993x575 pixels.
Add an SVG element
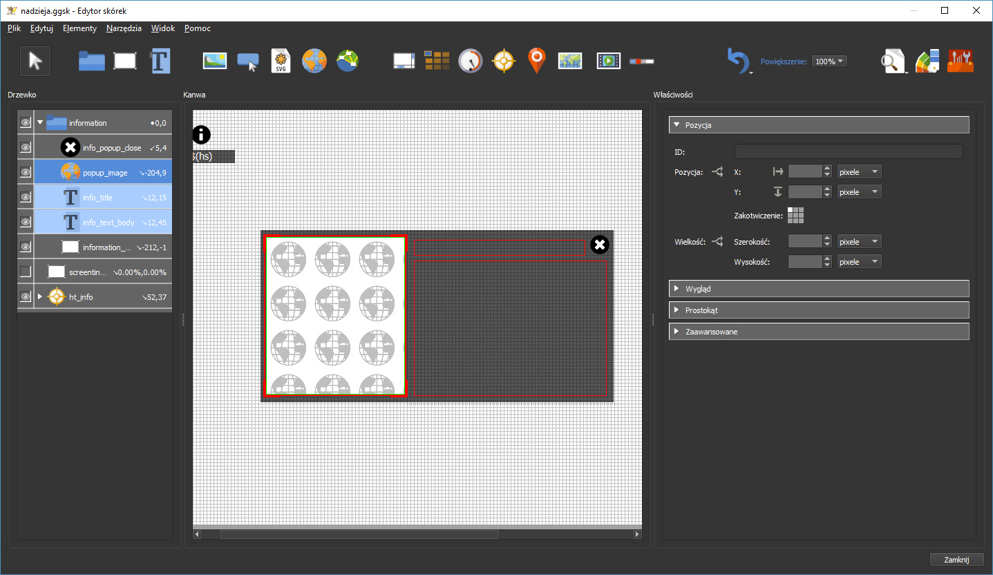pyautogui.click(x=281, y=61)
